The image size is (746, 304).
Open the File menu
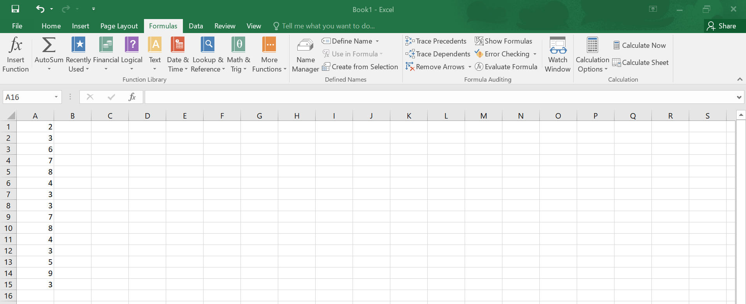coord(17,26)
